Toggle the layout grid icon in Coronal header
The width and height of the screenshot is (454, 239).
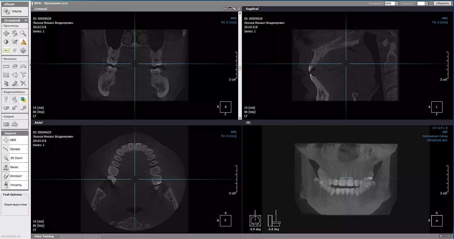230,9
